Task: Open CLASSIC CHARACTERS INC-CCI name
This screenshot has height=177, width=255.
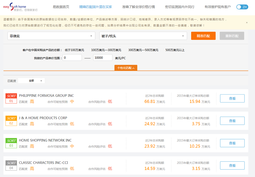Action: coord(43,163)
